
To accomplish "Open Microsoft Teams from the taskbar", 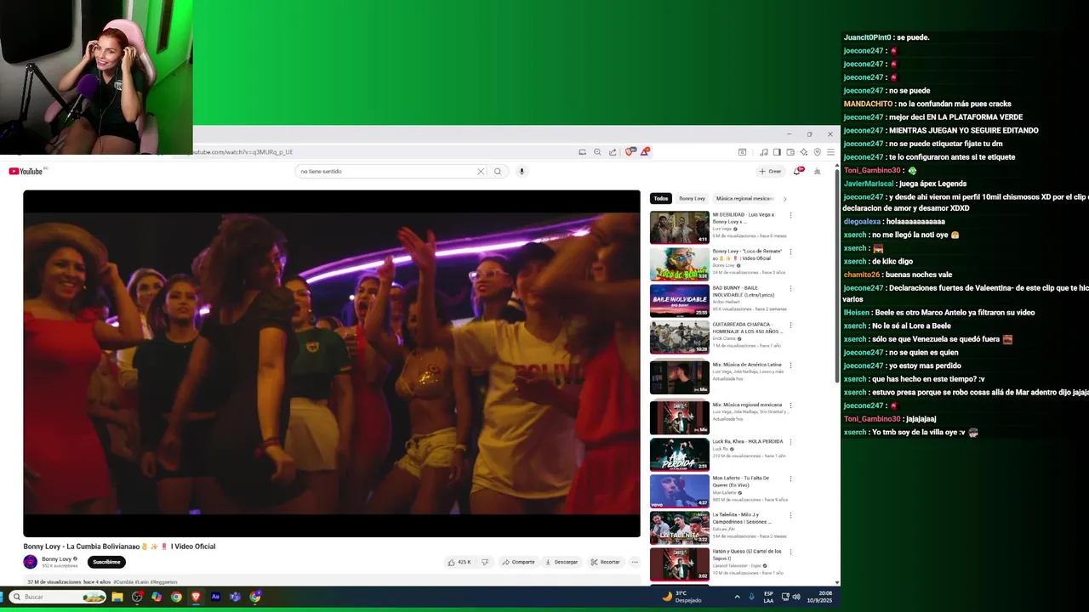I will click(235, 597).
